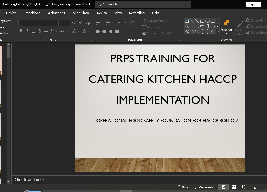Viewport: 267px width, 192px height.
Task: Align text right
Action: 111,31
